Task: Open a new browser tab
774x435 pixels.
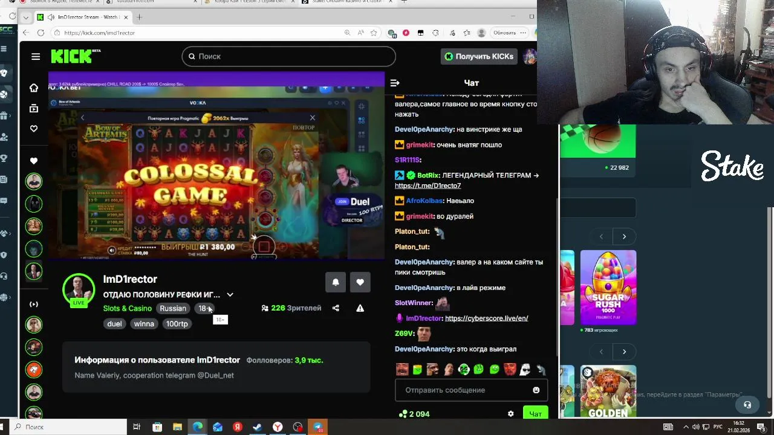Action: [x=139, y=17]
